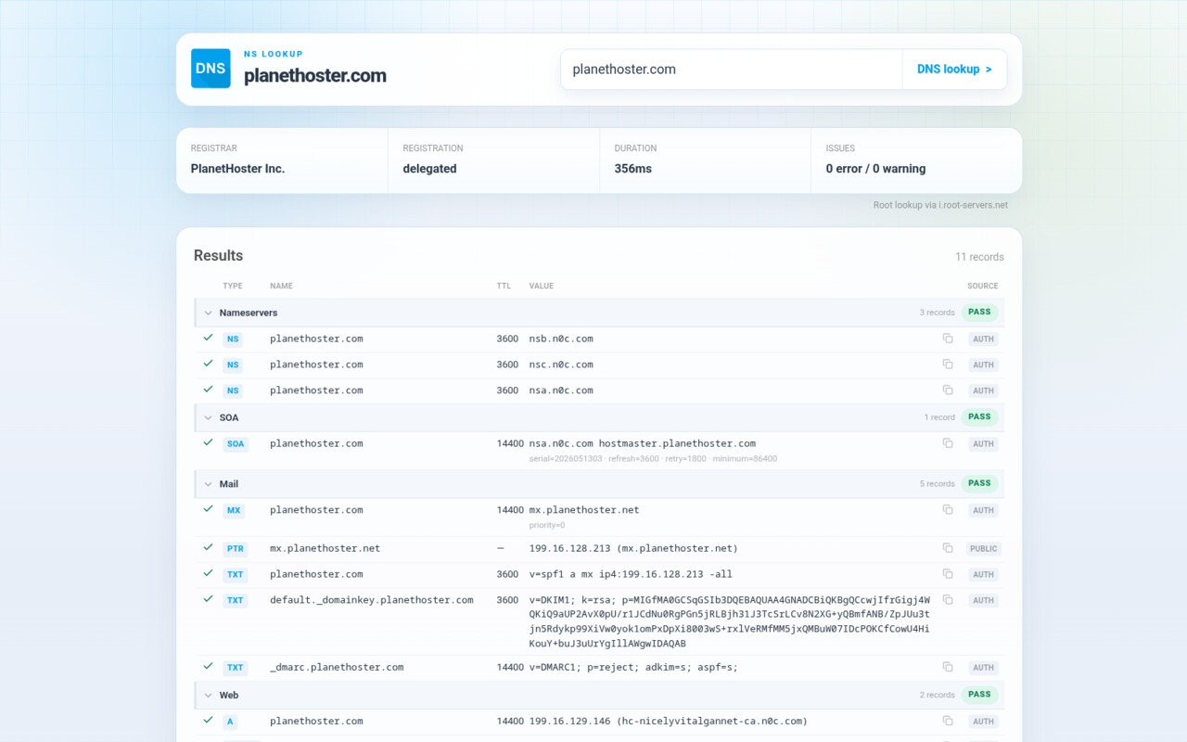The height and width of the screenshot is (742, 1187).
Task: Click the planethoster.com page heading
Action: 315,76
